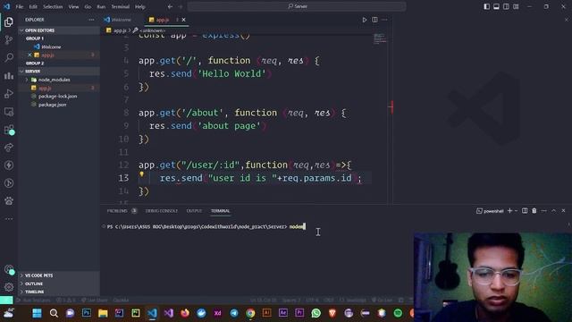Close the app.js editor tab
This screenshot has height=322, width=572.
coord(183,20)
